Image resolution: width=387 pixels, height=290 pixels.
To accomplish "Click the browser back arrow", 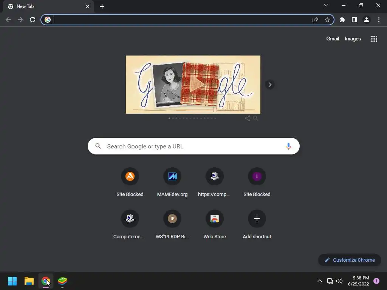I will (8, 20).
